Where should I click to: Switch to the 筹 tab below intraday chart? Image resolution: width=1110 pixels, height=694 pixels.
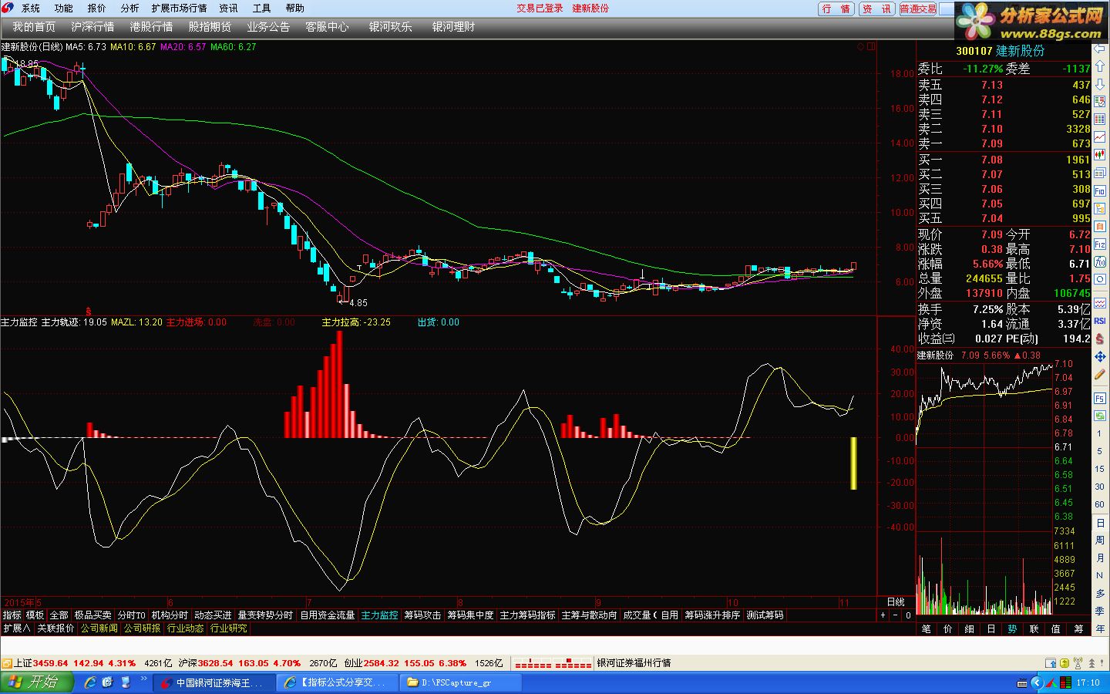point(1078,629)
